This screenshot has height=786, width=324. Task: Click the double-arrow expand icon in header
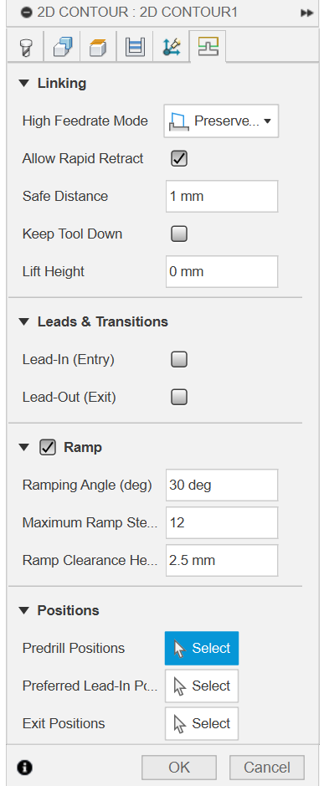pyautogui.click(x=306, y=13)
